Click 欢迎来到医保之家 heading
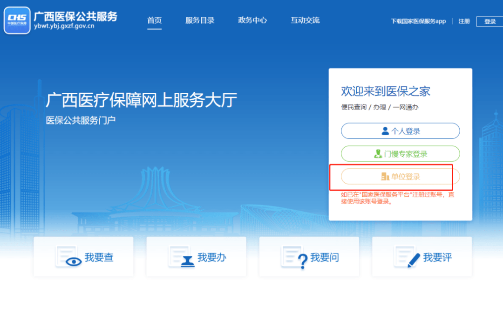503x330 pixels. pos(386,91)
